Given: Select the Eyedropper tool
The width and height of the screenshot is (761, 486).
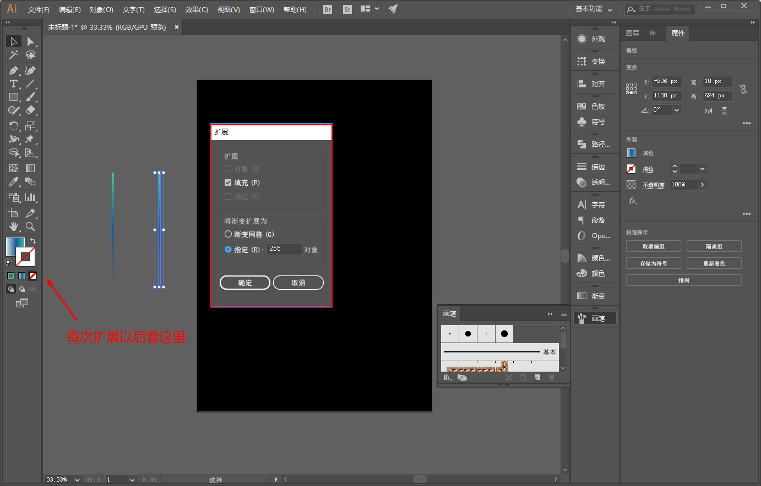Looking at the screenshot, I should (14, 181).
